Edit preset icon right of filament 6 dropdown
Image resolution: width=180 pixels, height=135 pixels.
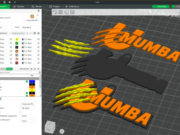coord(39,47)
